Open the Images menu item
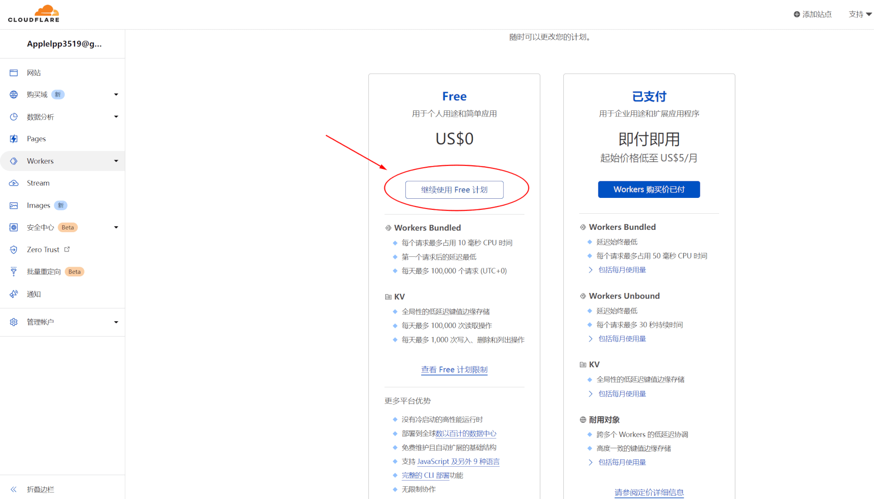This screenshot has width=874, height=499. 62,205
